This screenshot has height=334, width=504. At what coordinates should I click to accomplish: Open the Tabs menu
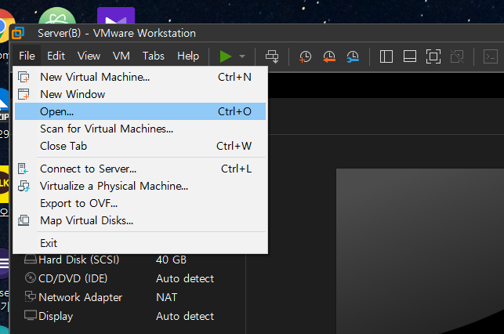154,56
